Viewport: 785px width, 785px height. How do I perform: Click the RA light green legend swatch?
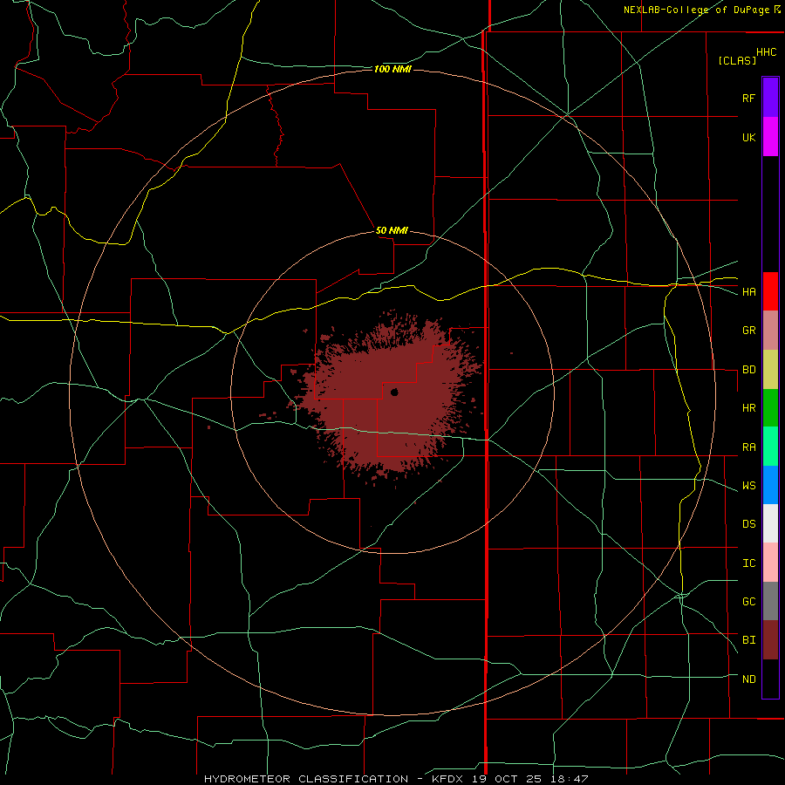pos(770,446)
